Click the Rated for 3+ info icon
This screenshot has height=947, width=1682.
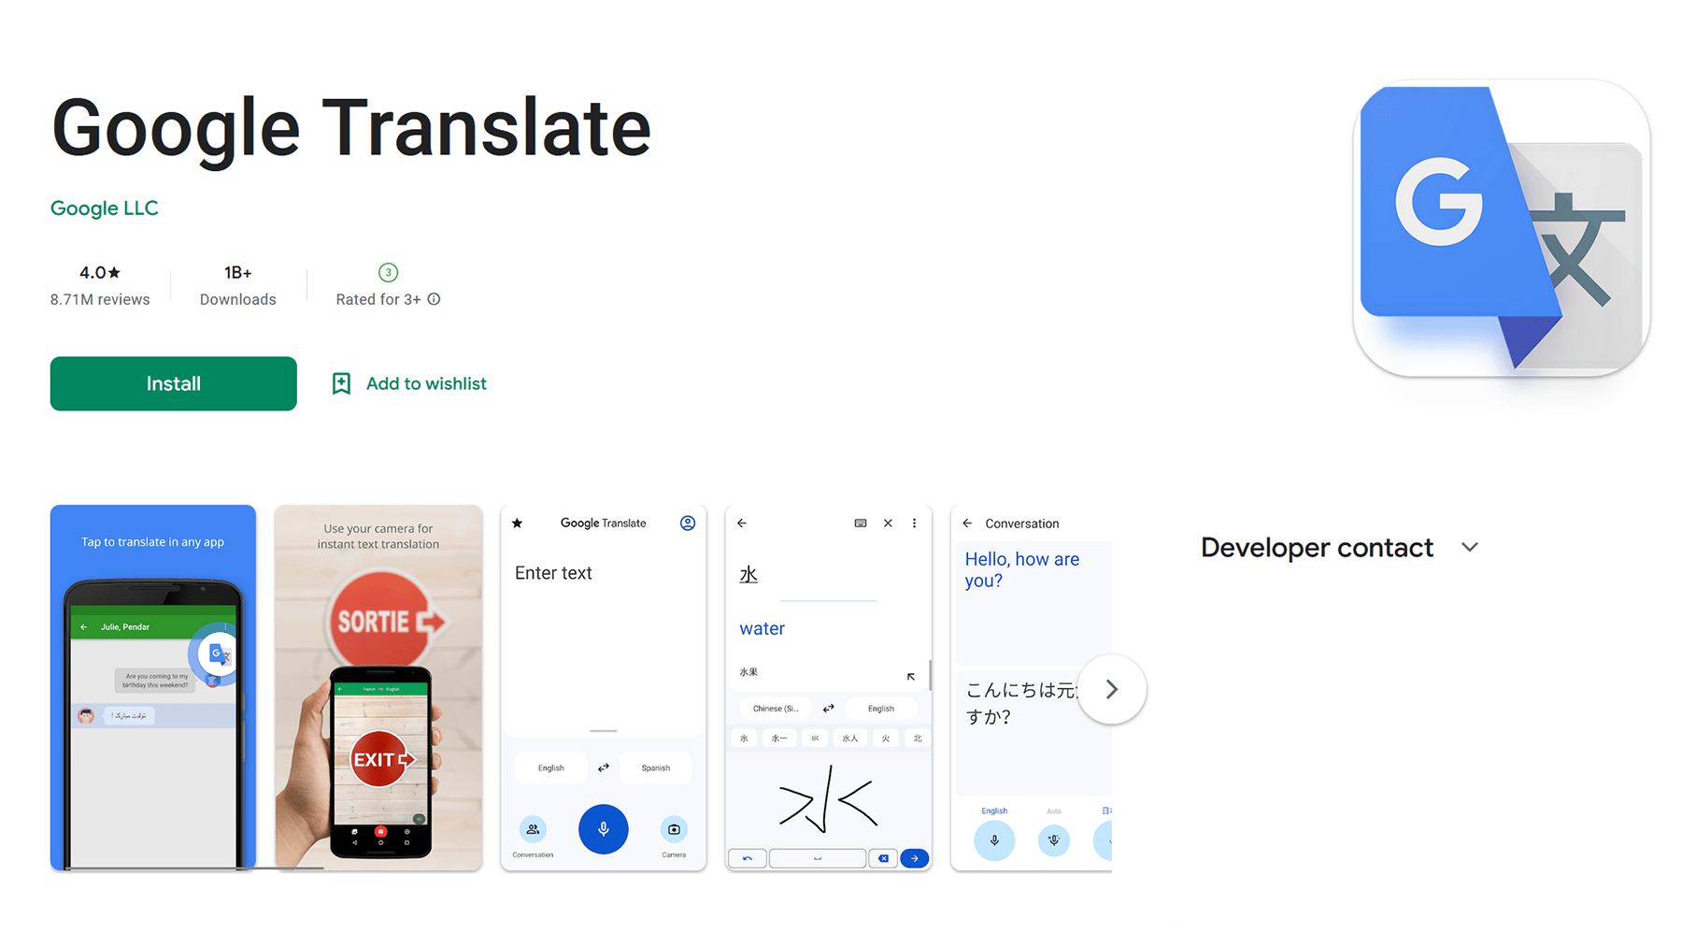tap(434, 299)
